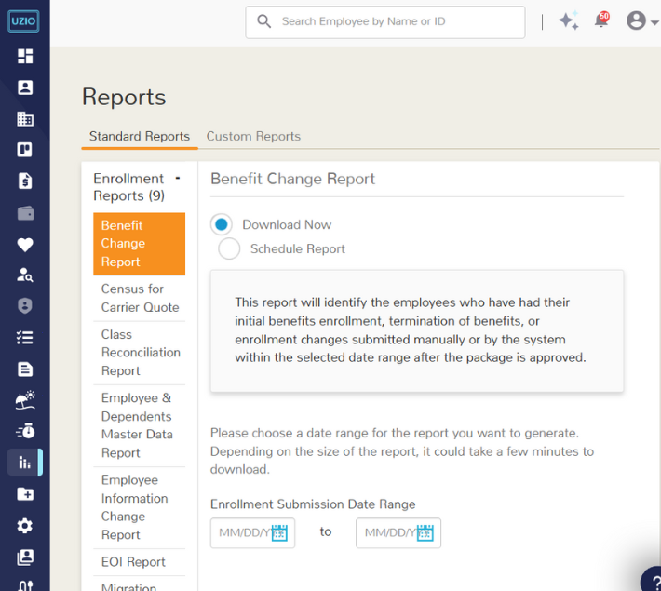Open the dollar document payroll icon
Viewport: 661px width, 591px height.
(x=25, y=181)
